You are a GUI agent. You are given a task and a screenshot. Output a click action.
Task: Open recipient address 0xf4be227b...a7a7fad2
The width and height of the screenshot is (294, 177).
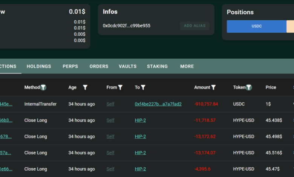pos(158,104)
